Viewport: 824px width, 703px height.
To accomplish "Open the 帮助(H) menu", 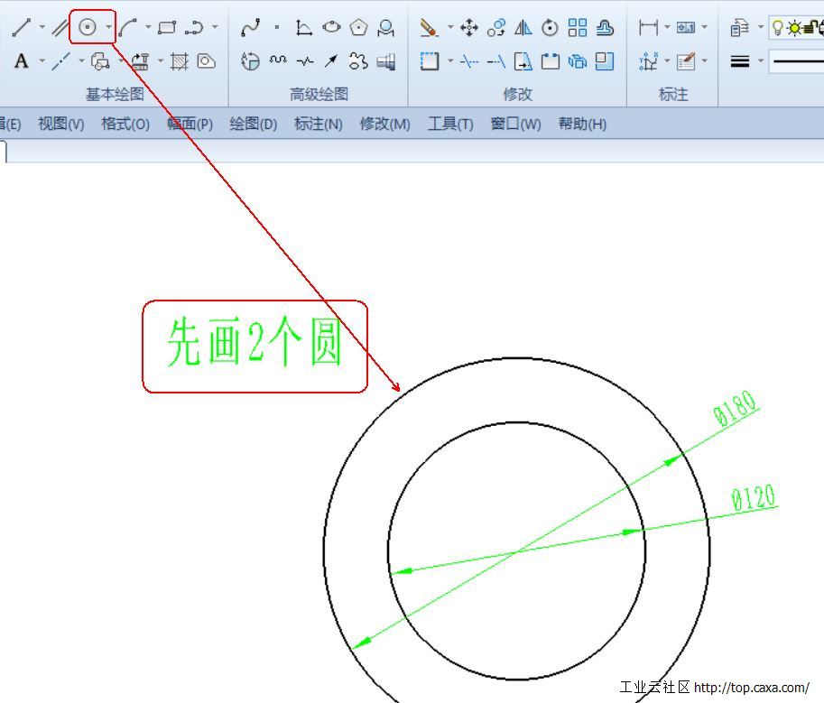I will tap(582, 124).
